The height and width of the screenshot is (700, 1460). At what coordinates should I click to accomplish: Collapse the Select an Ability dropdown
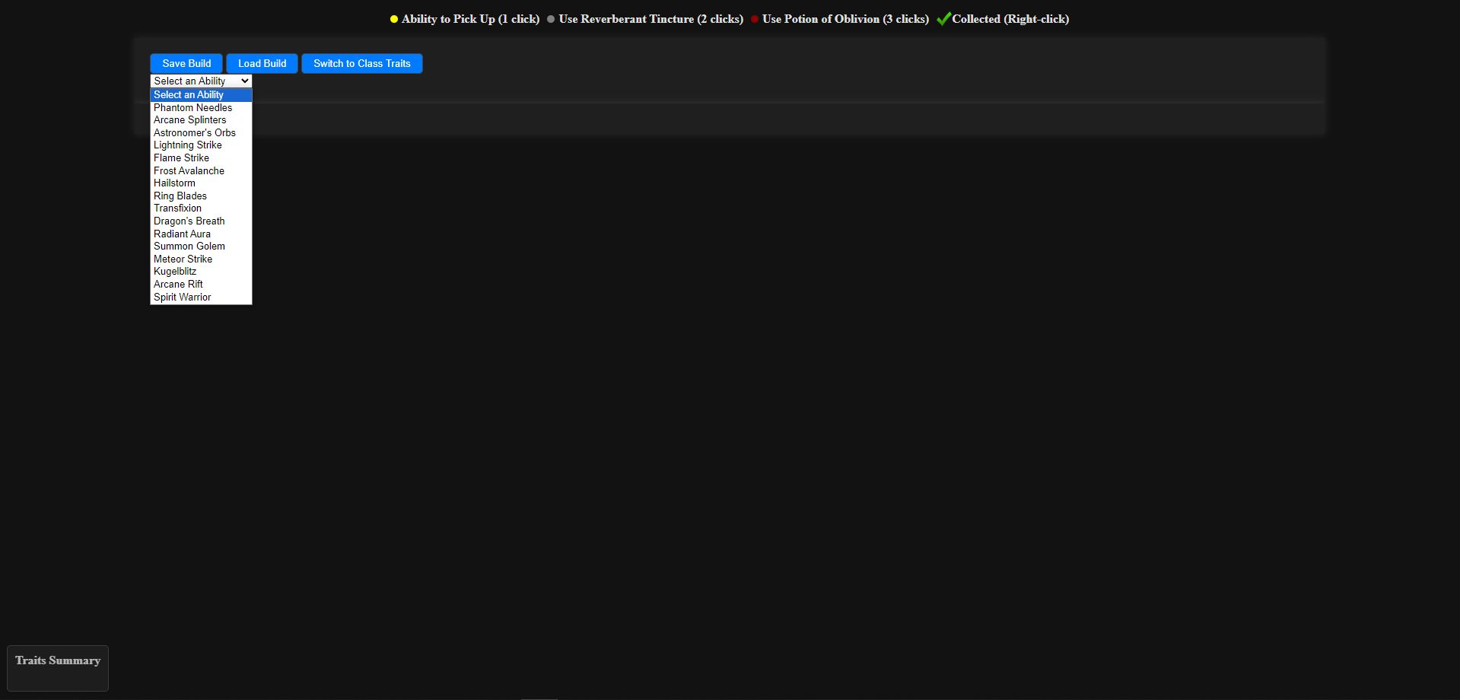point(201,81)
